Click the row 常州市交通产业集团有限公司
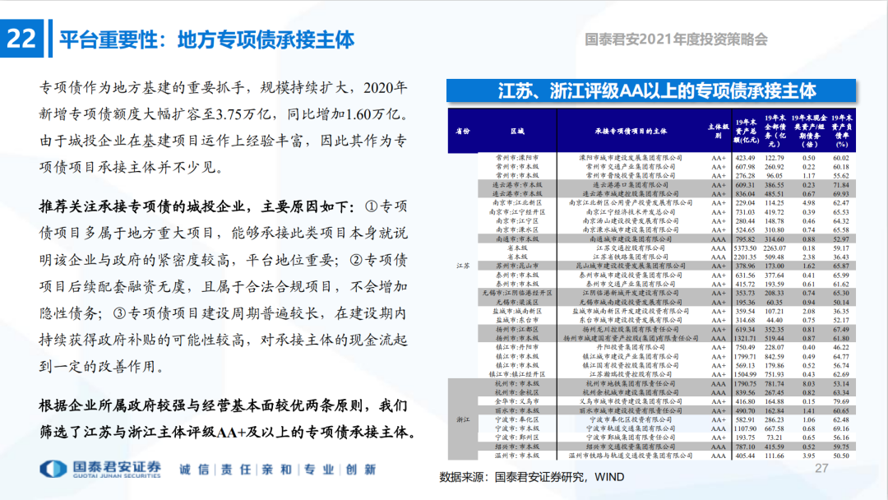888x500 pixels. click(x=667, y=166)
